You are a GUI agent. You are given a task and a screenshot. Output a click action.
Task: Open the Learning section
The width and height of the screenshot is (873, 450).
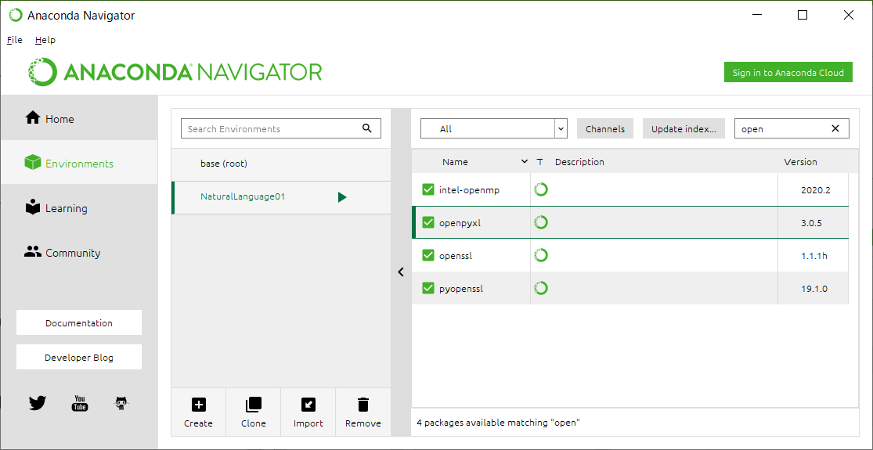78,207
